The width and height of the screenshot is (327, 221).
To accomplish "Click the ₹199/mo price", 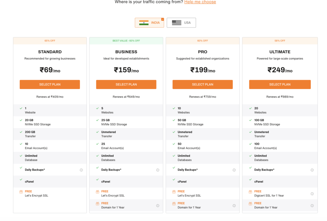I will tap(202, 70).
